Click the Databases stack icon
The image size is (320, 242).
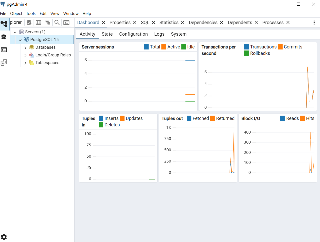pyautogui.click(x=32, y=47)
